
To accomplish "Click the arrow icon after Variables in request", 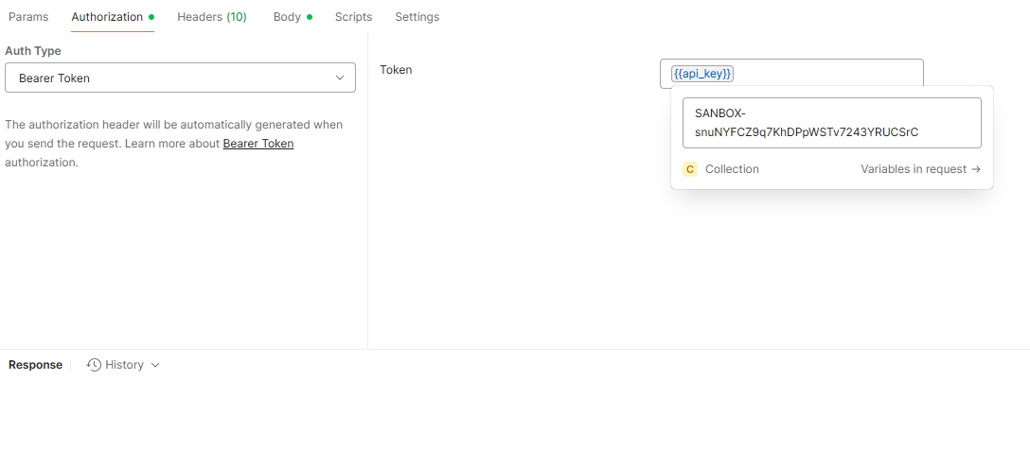I will coord(976,169).
